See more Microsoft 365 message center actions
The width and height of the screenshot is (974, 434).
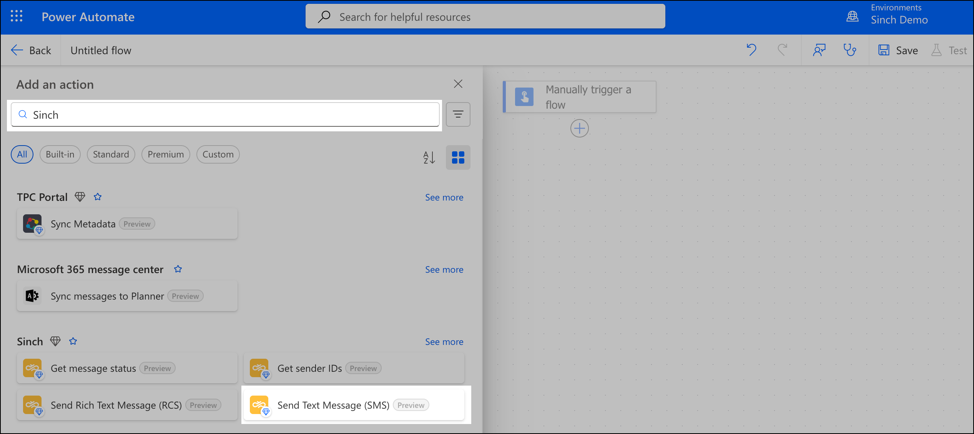tap(444, 270)
